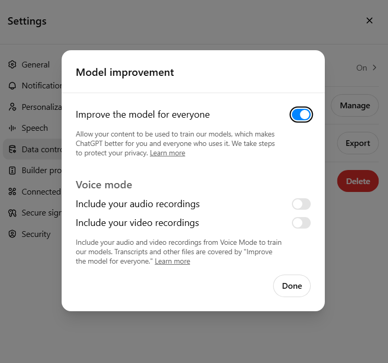Image resolution: width=388 pixels, height=363 pixels.
Task: Open Learn more link under privacy description
Action: click(167, 153)
